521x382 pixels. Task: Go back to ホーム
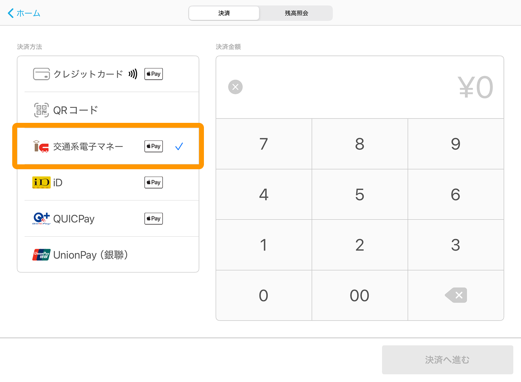coord(24,13)
